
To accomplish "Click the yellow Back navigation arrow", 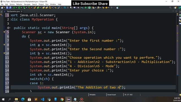I will click(x=106, y=8).
